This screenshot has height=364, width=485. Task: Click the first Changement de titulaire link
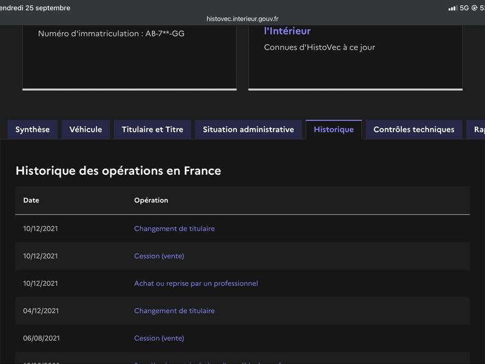(175, 229)
